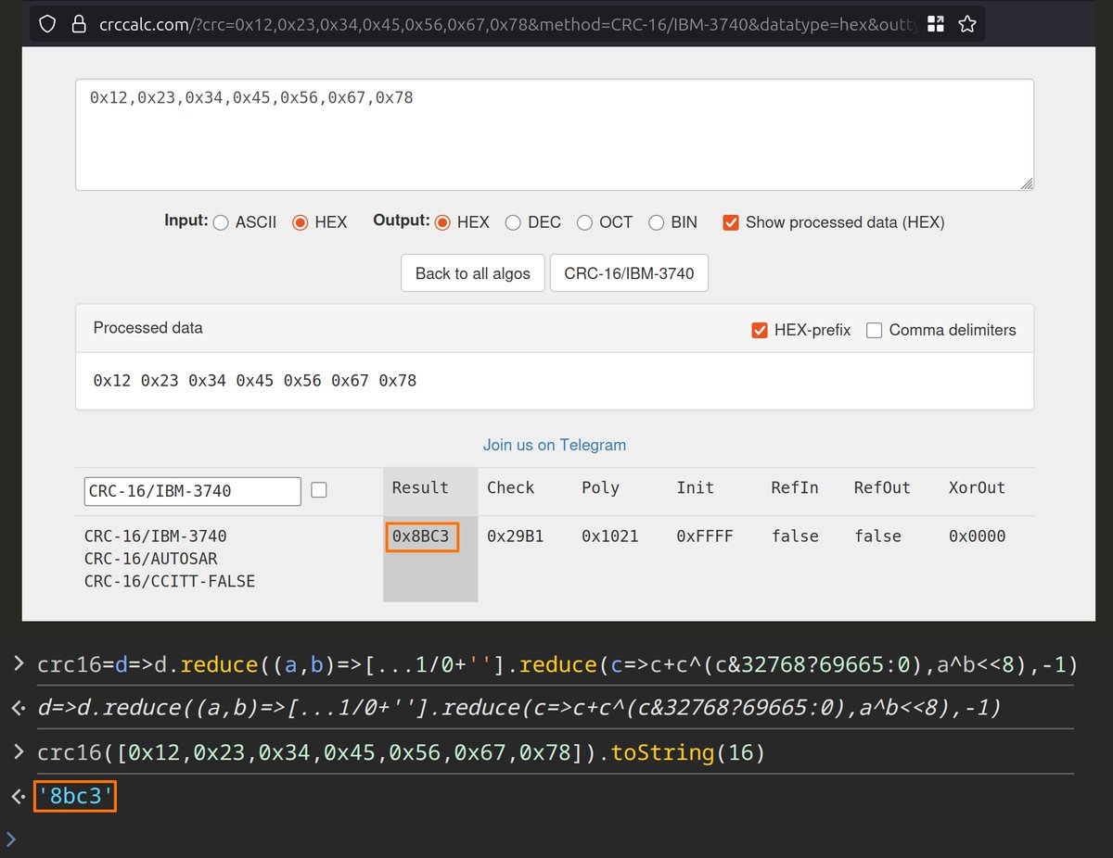Click the CRC-16/IBM-3740 algorithm filter field
1113x858 pixels.
tap(193, 491)
